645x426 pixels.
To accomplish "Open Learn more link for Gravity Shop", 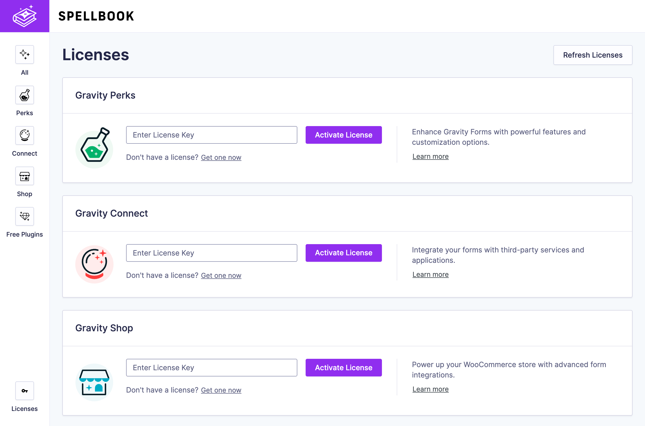I will [x=430, y=389].
